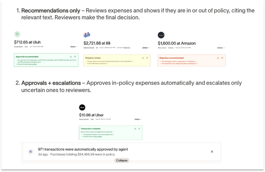This screenshot has height=172, width=265.
Task: Open info icon beside gift cards not allowed
Action: pyautogui.click(x=195, y=61)
